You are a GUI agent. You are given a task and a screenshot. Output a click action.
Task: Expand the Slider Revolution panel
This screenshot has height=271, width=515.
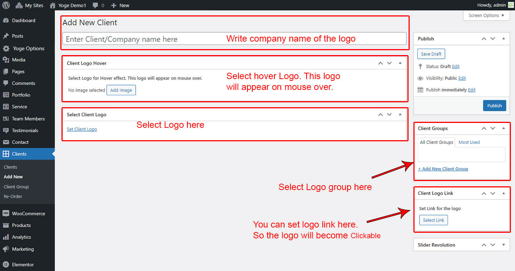click(503, 245)
